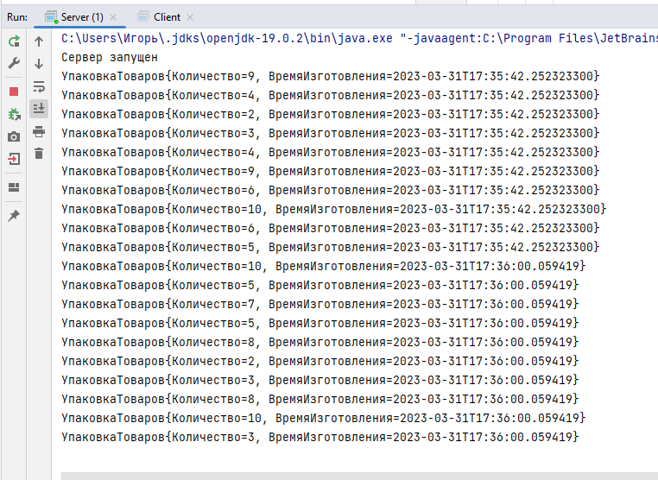Go down the stack trace arrow
Image resolution: width=658 pixels, height=480 pixels.
point(39,64)
